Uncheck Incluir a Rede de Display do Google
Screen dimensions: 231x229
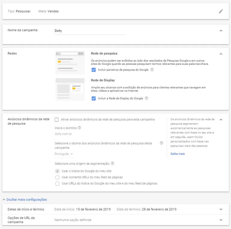(94, 98)
